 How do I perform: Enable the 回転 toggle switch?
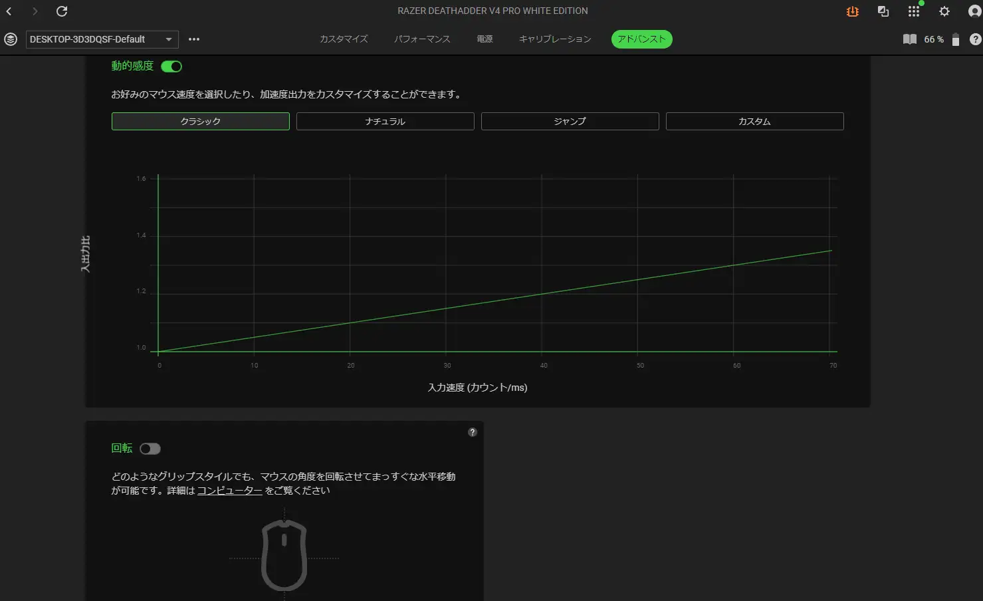[150, 449]
